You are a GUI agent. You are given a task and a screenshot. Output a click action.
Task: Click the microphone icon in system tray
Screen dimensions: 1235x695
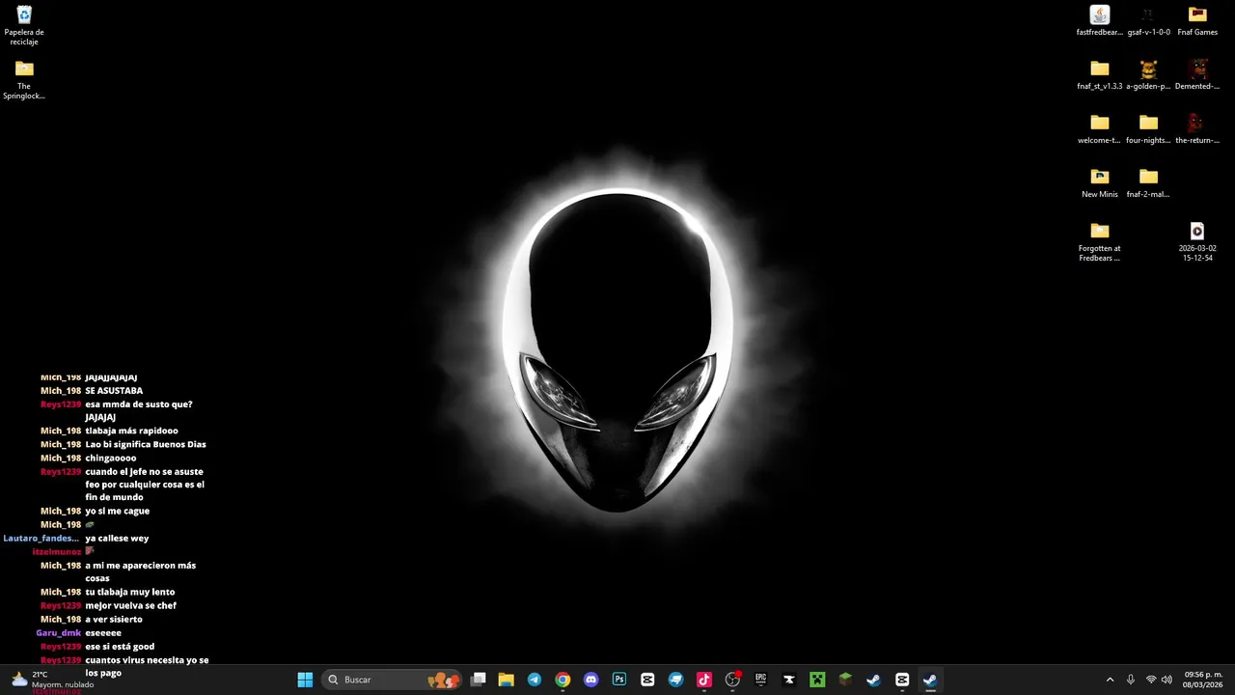pyautogui.click(x=1131, y=680)
